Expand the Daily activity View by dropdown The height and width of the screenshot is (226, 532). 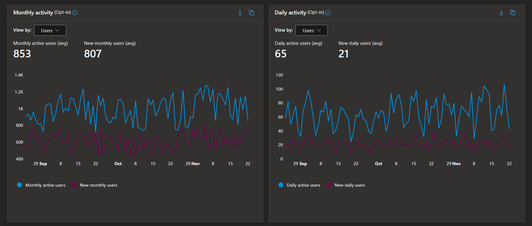(x=311, y=30)
